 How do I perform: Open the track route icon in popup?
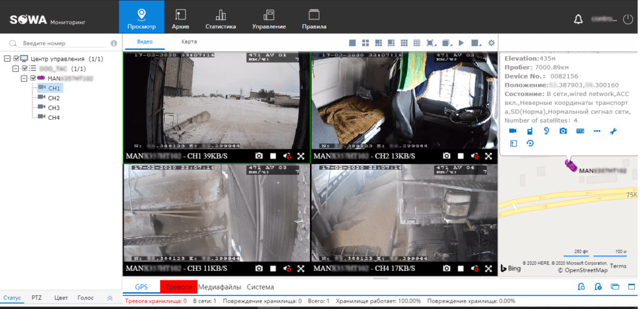pos(514,144)
